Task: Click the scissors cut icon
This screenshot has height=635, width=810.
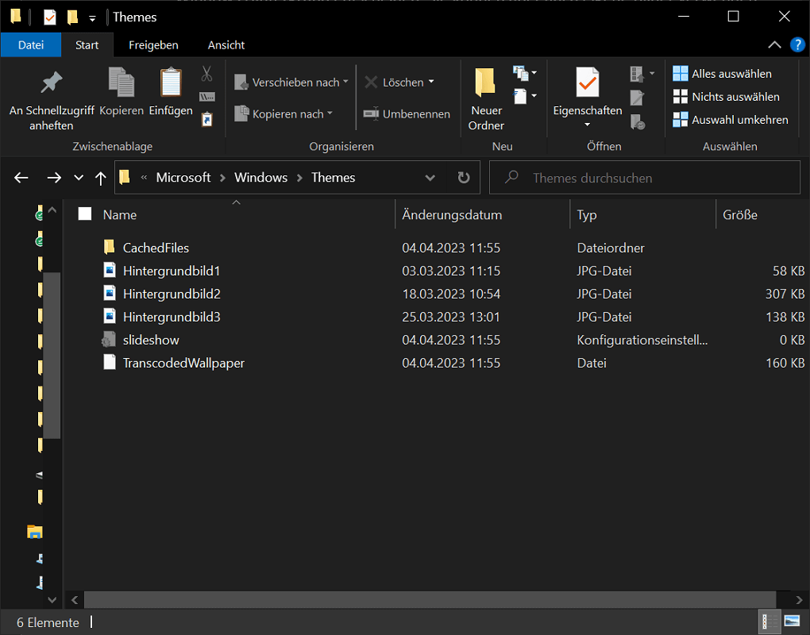Action: tap(206, 74)
